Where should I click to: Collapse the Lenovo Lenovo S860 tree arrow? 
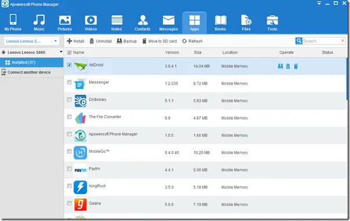point(61,52)
